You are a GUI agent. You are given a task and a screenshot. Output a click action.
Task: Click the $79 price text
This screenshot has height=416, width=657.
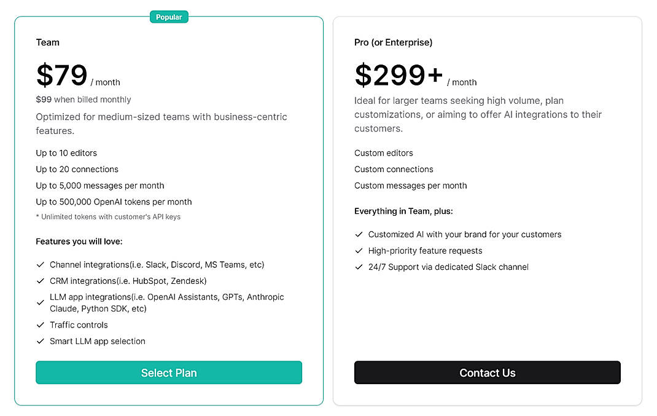pos(62,76)
